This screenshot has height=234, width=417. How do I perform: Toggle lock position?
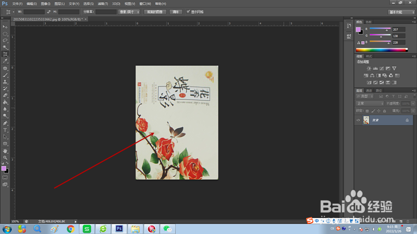pos(379,111)
